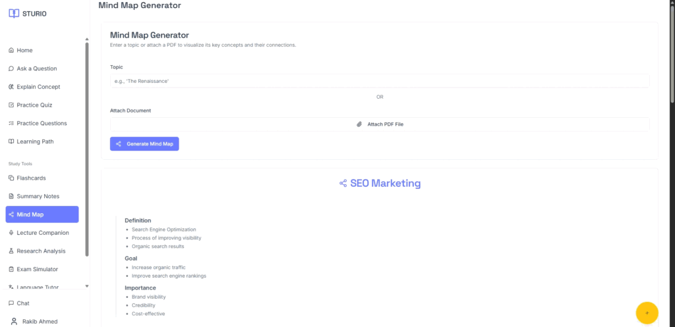The image size is (675, 327).
Task: Click the yellow plus floating button
Action: [x=647, y=313]
